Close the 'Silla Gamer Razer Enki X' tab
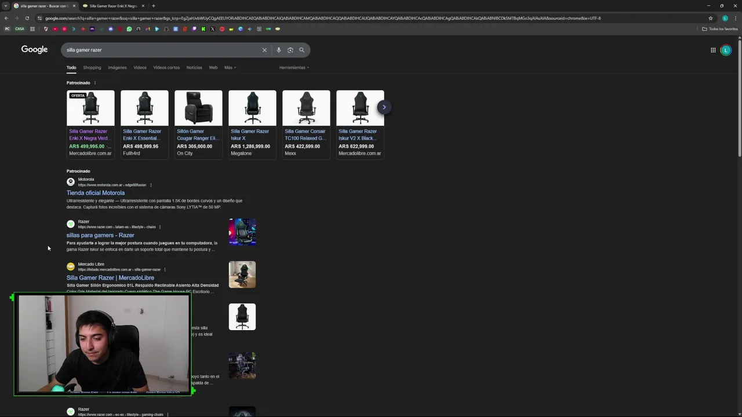The width and height of the screenshot is (742, 417). [x=143, y=6]
